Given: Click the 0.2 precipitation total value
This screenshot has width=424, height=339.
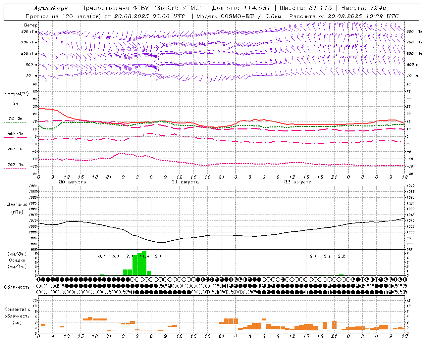Looking at the screenshot, I should 341,256.
